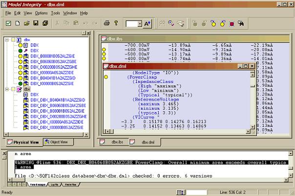295x196 pixels.
Task: Click the Cut scissors icon
Action: point(57,23)
